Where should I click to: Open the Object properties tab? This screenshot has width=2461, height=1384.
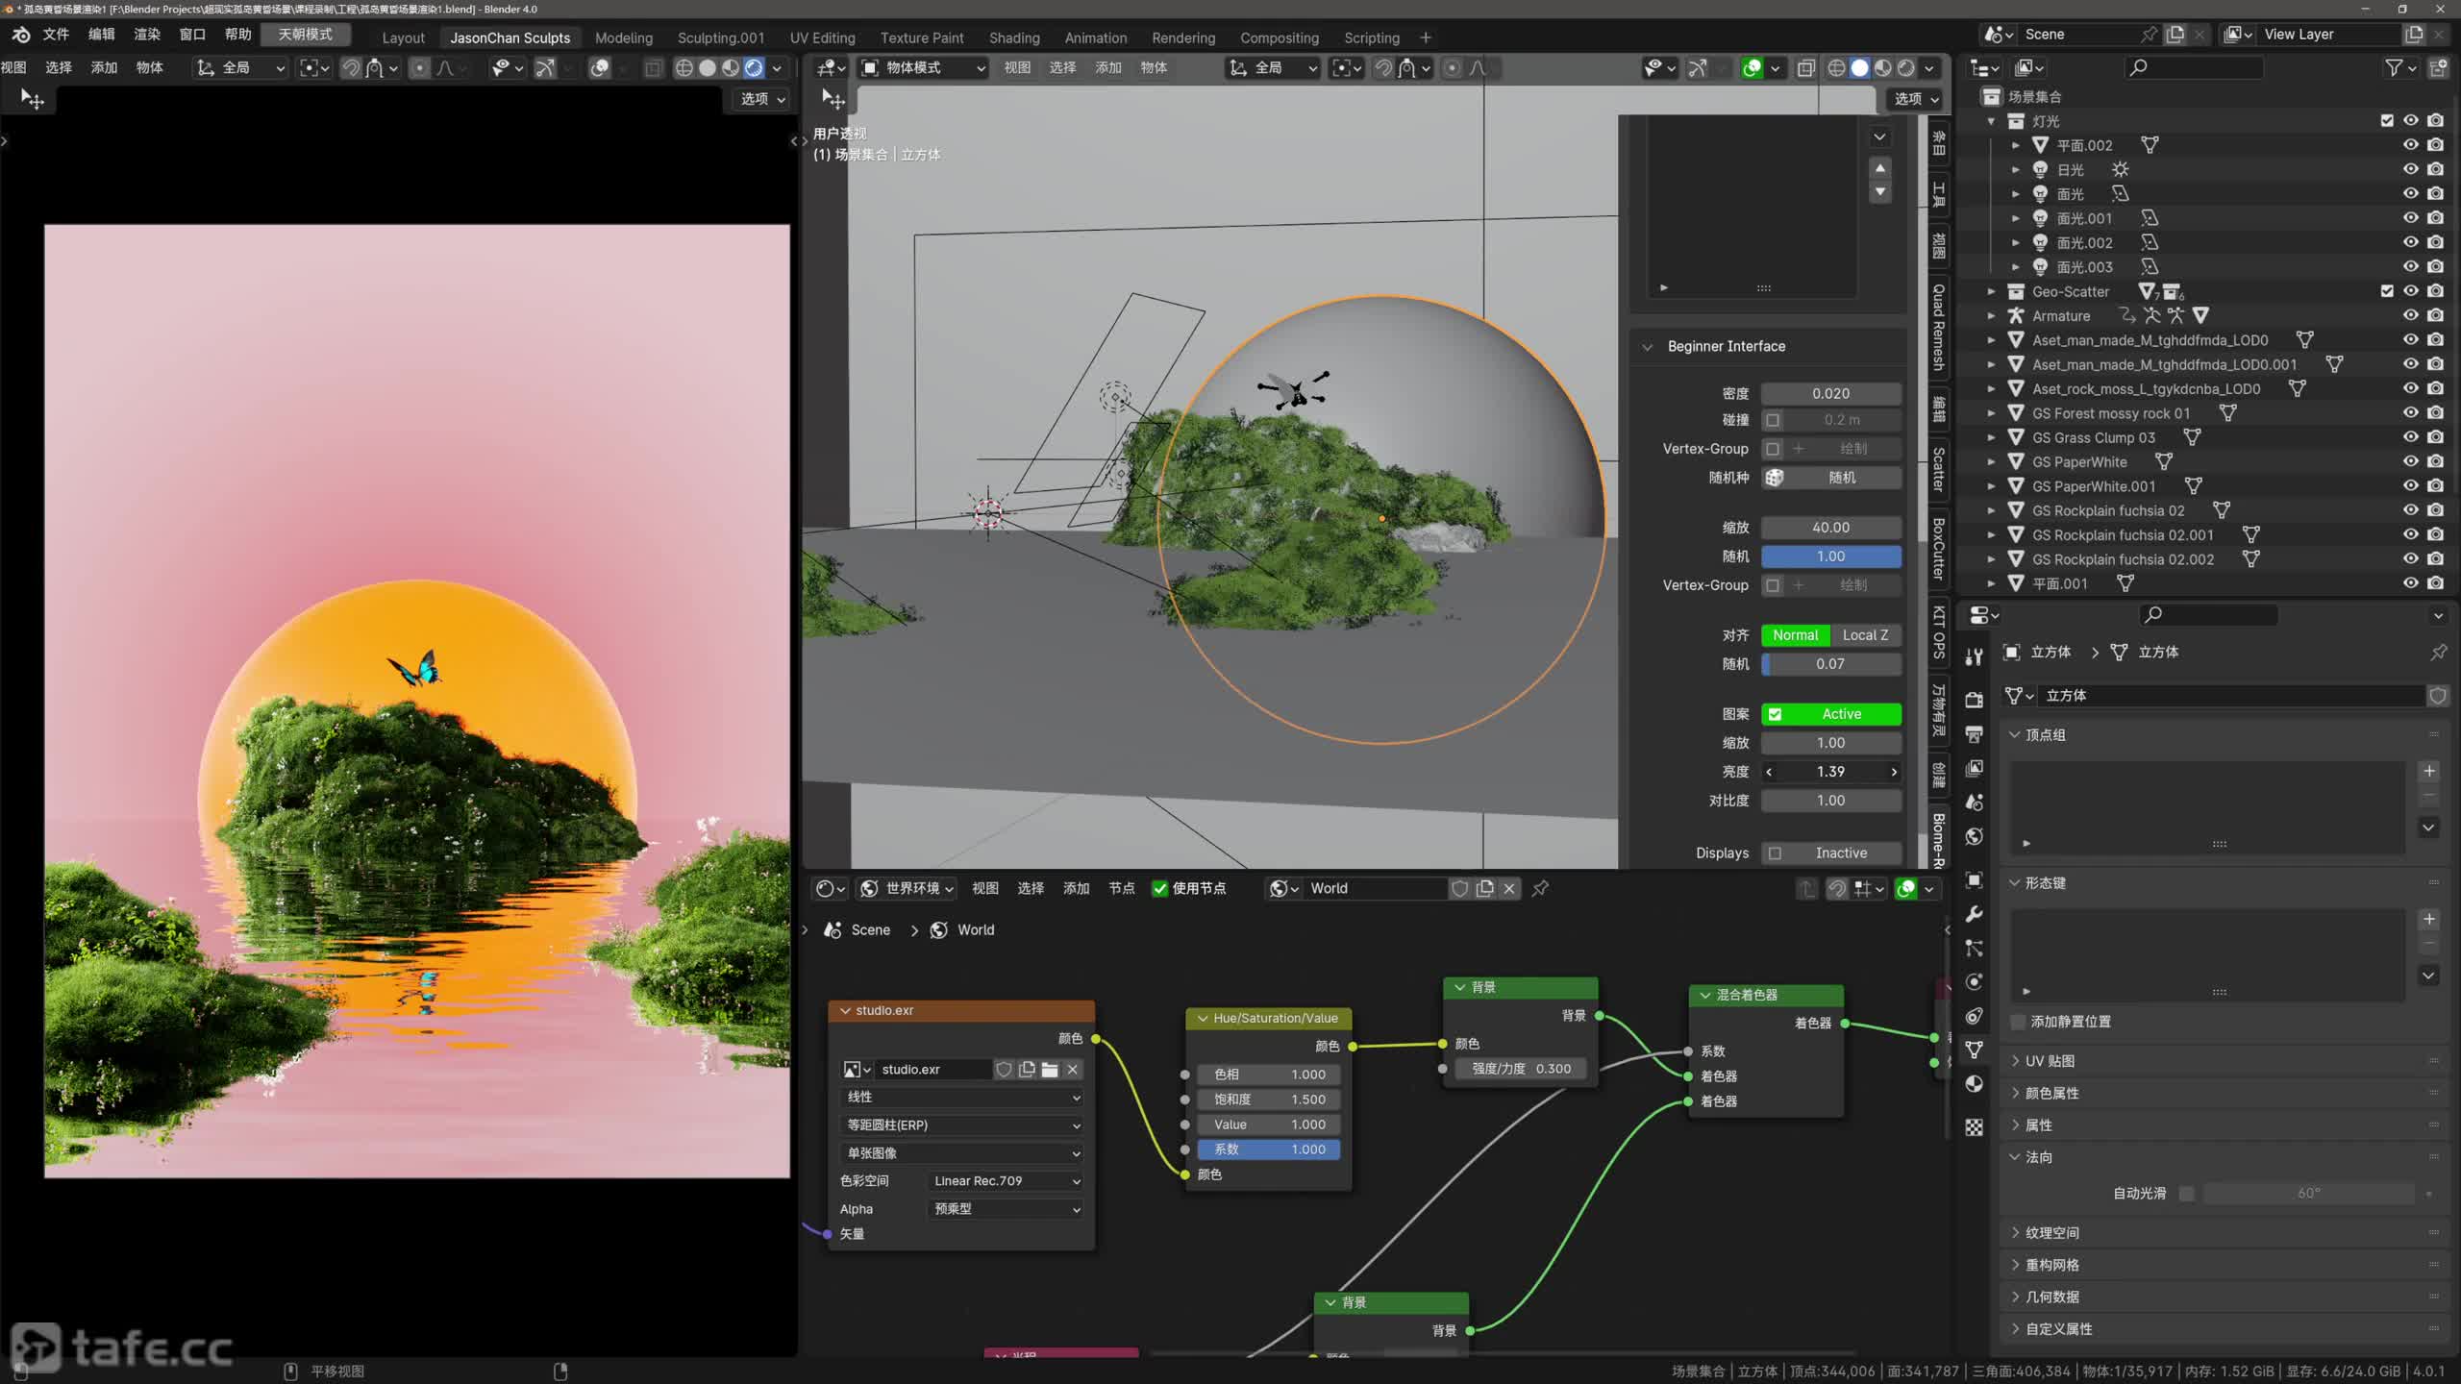1974,879
